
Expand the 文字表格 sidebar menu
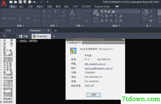(8, 81)
